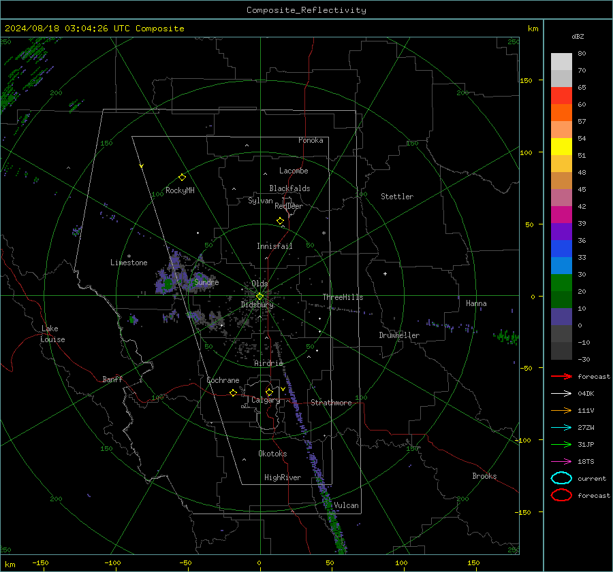Click the Vulcan label
This screenshot has width=613, height=572.
click(x=346, y=505)
